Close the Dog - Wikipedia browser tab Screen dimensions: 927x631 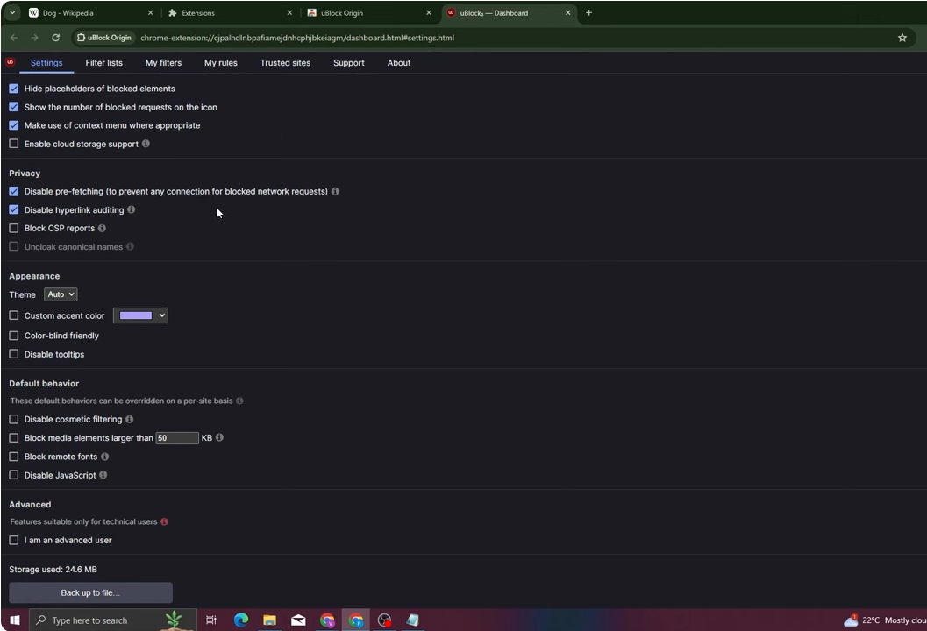[150, 12]
